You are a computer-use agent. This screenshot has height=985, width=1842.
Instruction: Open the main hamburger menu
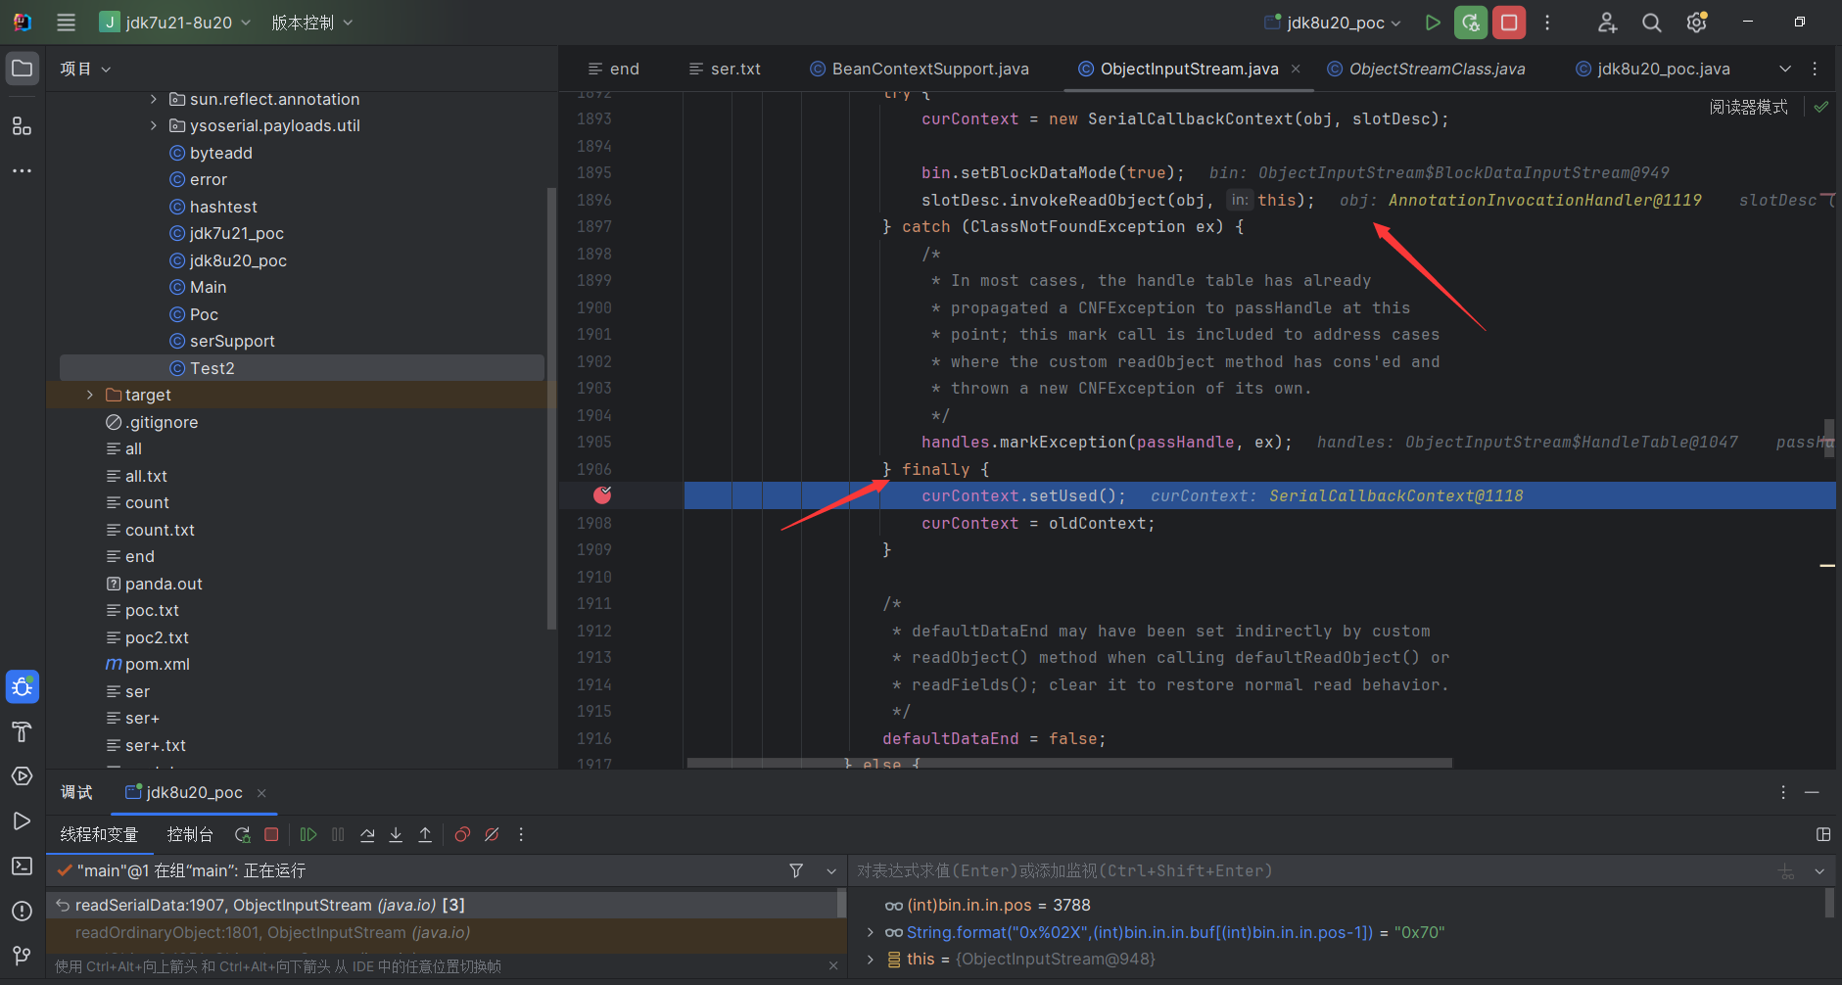click(66, 22)
